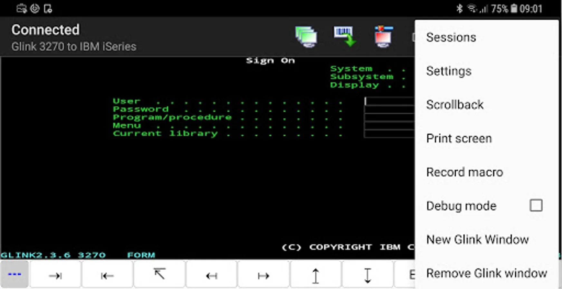Select Scrollback in the menu
Image resolution: width=562 pixels, height=289 pixels.
click(486, 105)
